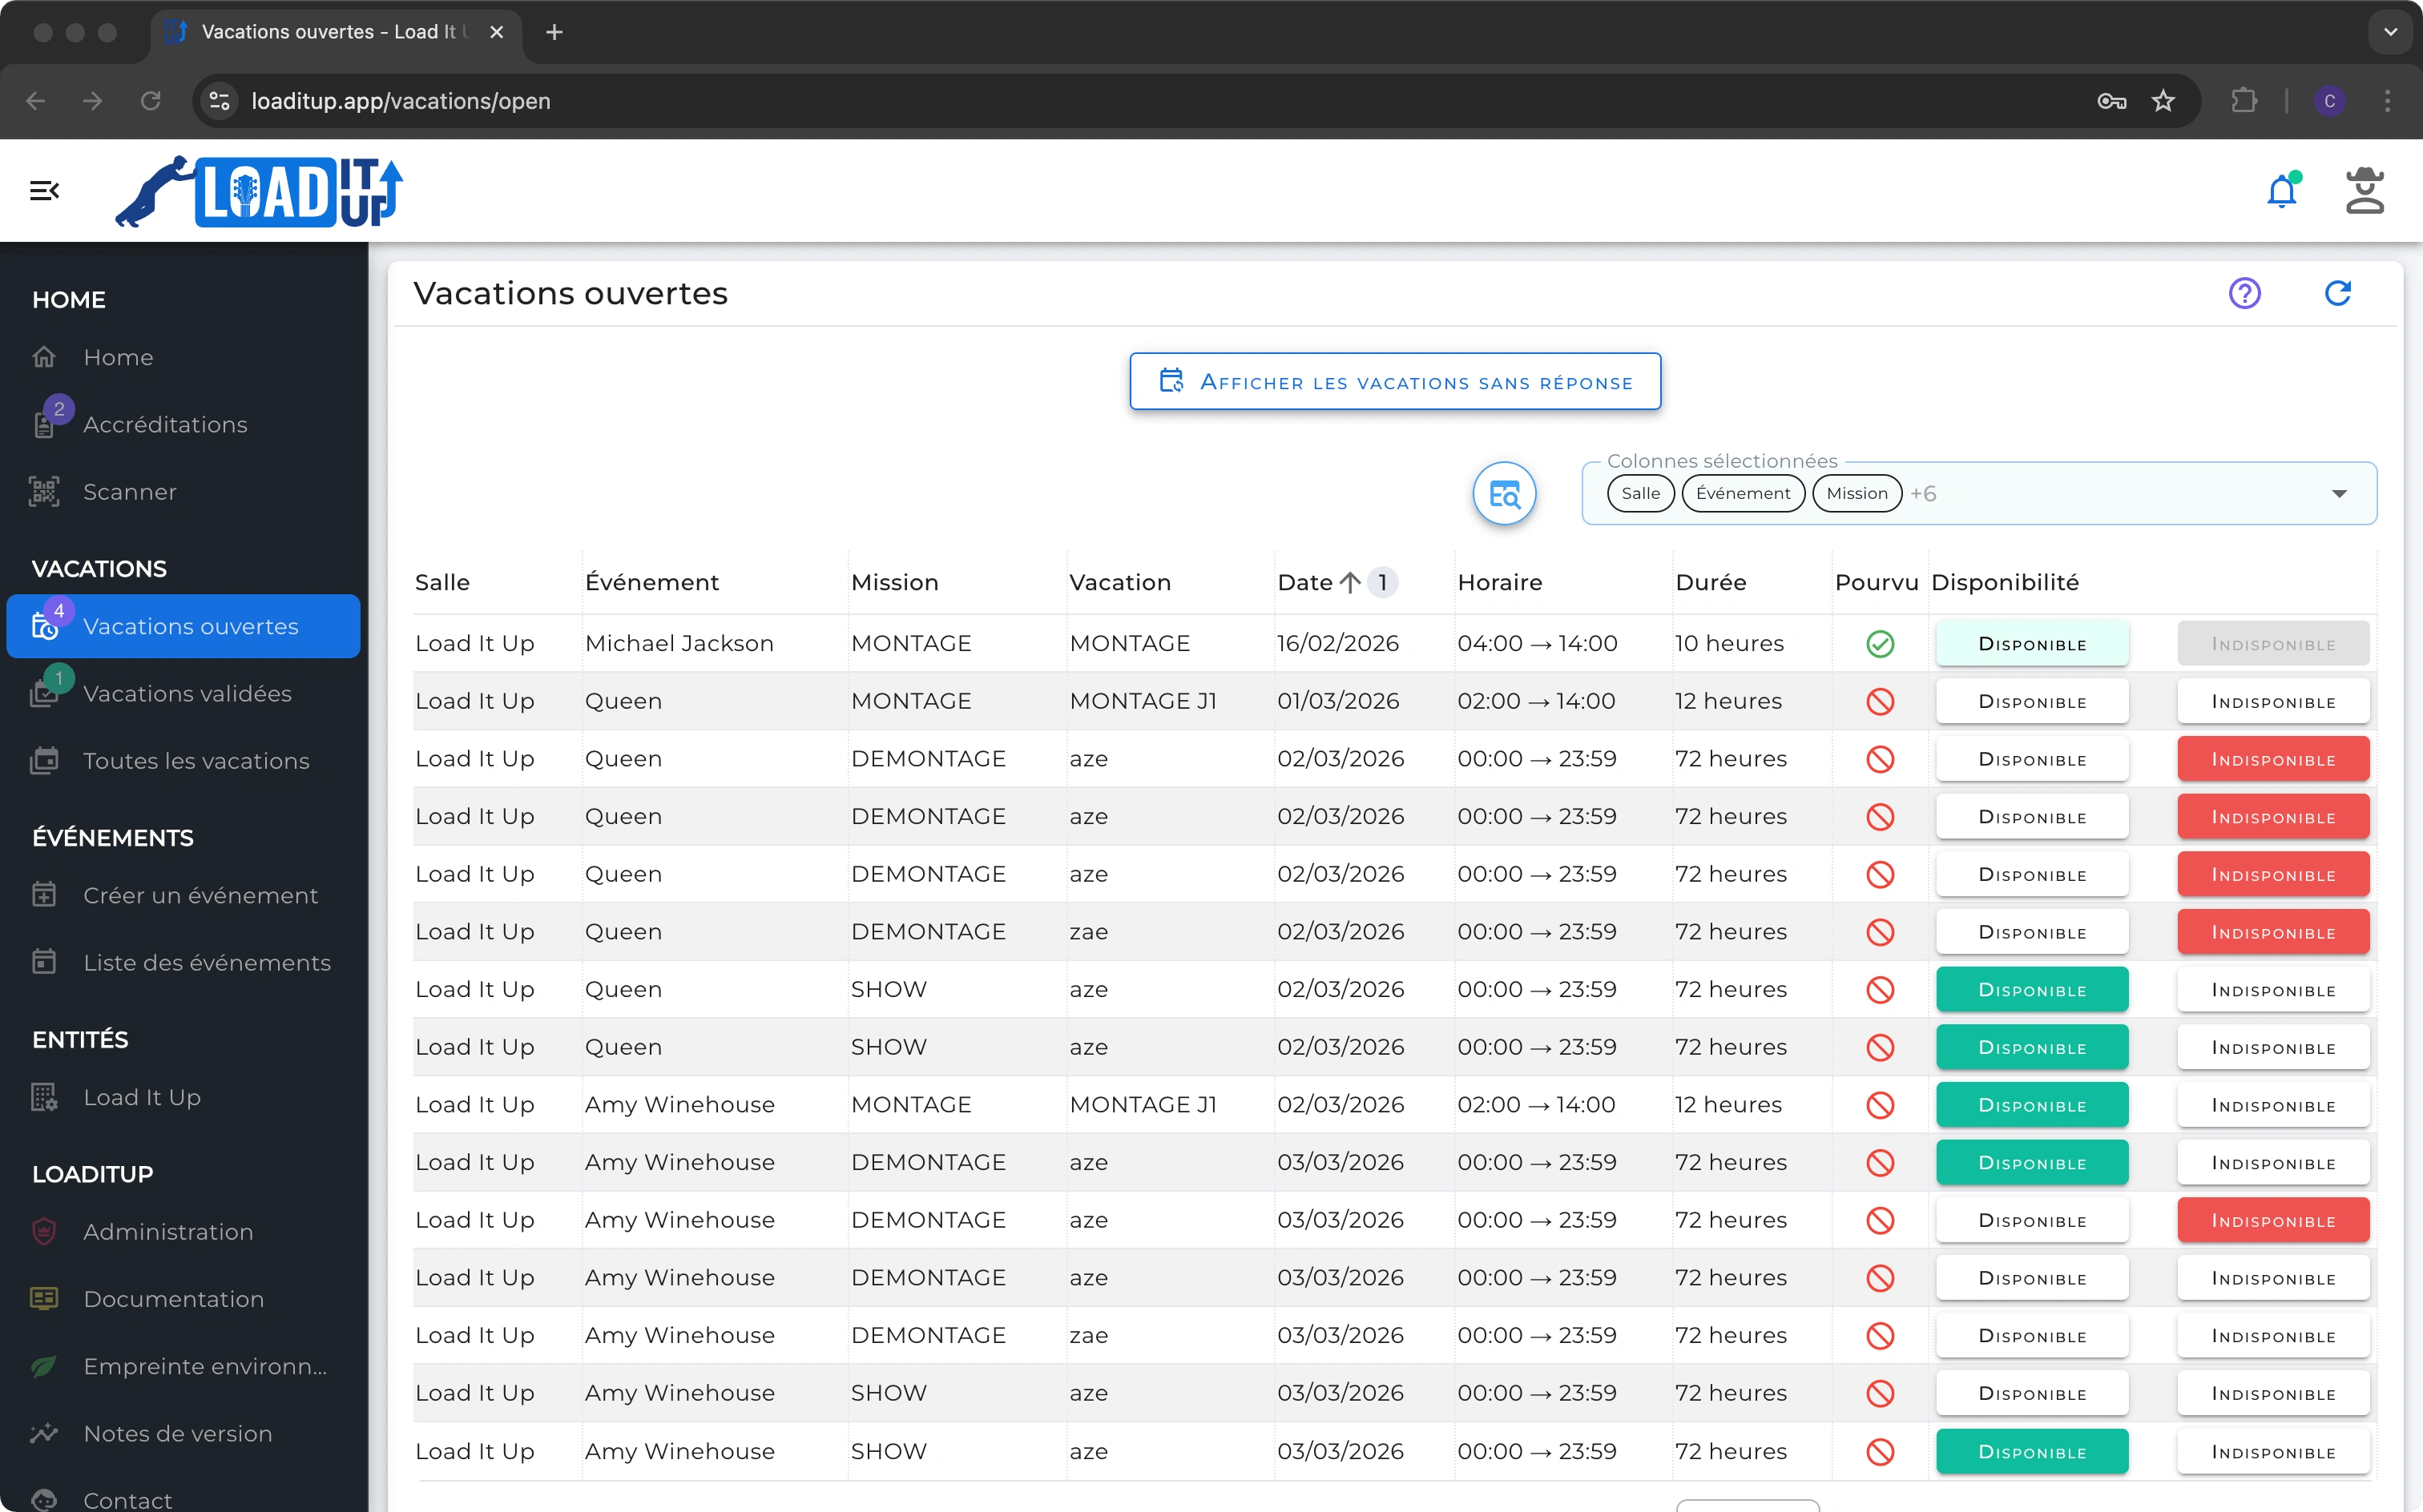This screenshot has width=2423, height=1512.
Task: Click the red crossed-circle Pourvu icon for Queen MONTAGE J1
Action: pyautogui.click(x=1880, y=702)
